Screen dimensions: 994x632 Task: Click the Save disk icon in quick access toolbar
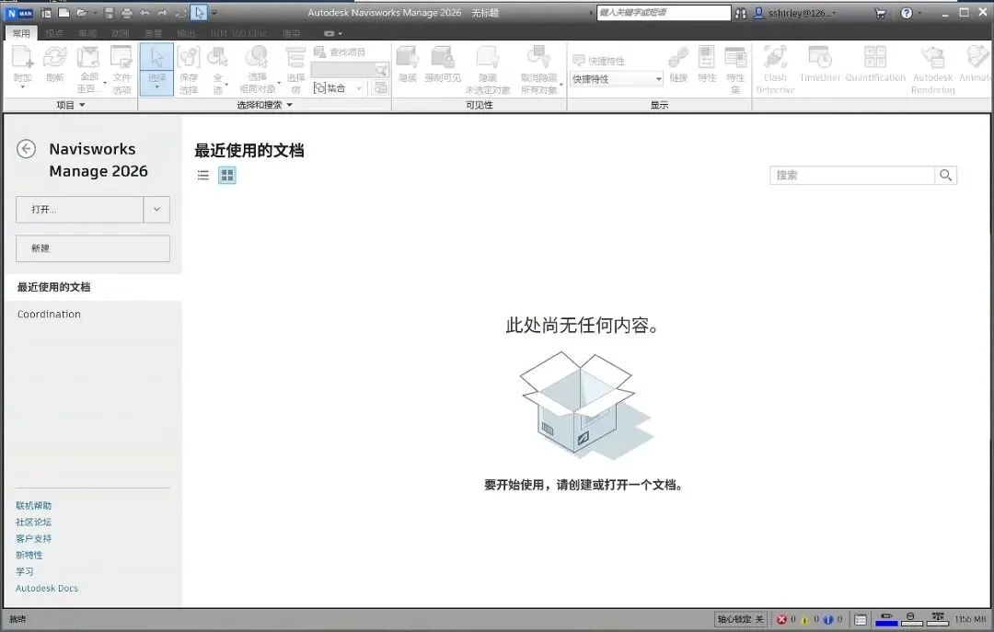tap(109, 13)
